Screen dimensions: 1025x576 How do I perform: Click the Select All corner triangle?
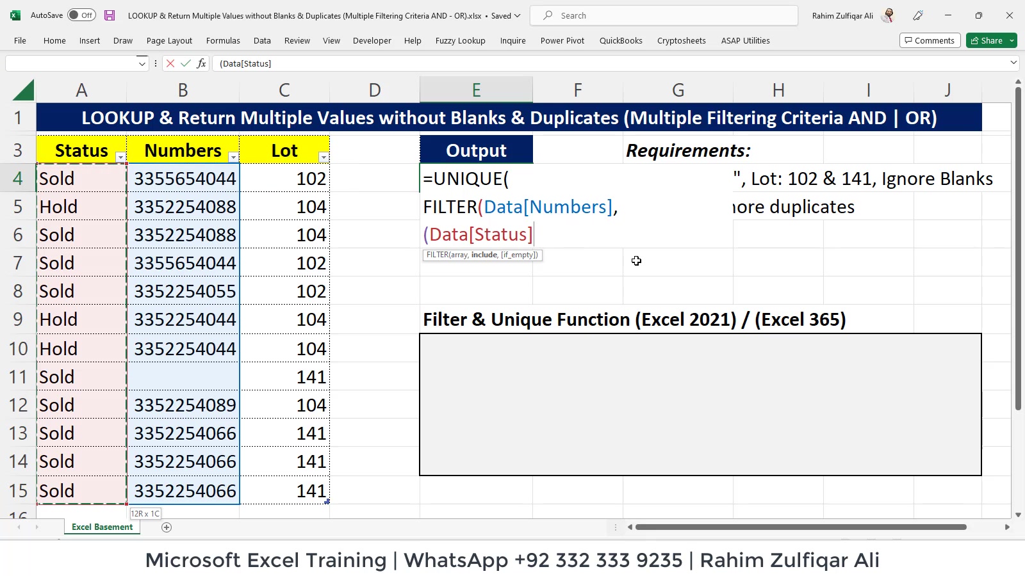tap(24, 90)
